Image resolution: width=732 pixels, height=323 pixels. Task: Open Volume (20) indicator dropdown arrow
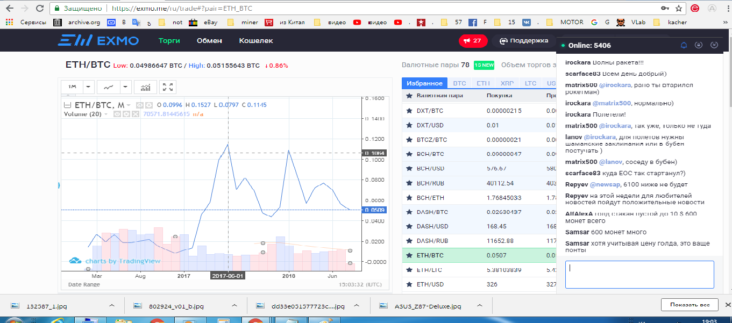pyautogui.click(x=106, y=114)
